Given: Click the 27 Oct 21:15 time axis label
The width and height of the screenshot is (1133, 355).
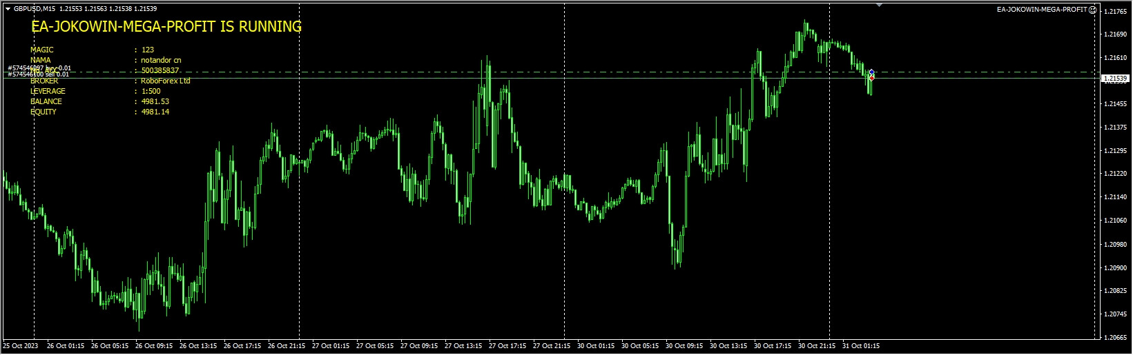Looking at the screenshot, I should point(552,346).
